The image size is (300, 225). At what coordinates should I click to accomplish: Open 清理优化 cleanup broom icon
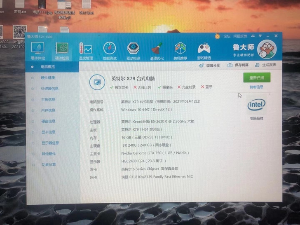(x=157, y=51)
